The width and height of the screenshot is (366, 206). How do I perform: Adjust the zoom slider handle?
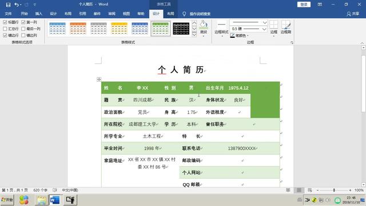(x=334, y=190)
